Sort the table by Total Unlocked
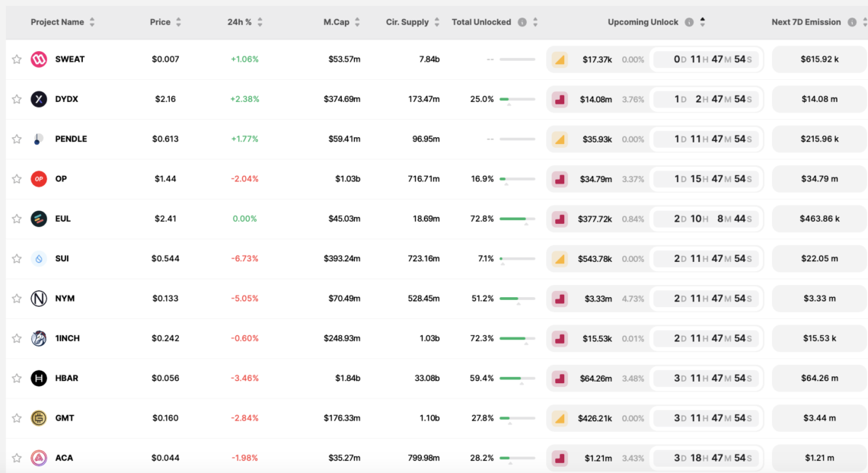The height and width of the screenshot is (473, 868). (x=535, y=22)
